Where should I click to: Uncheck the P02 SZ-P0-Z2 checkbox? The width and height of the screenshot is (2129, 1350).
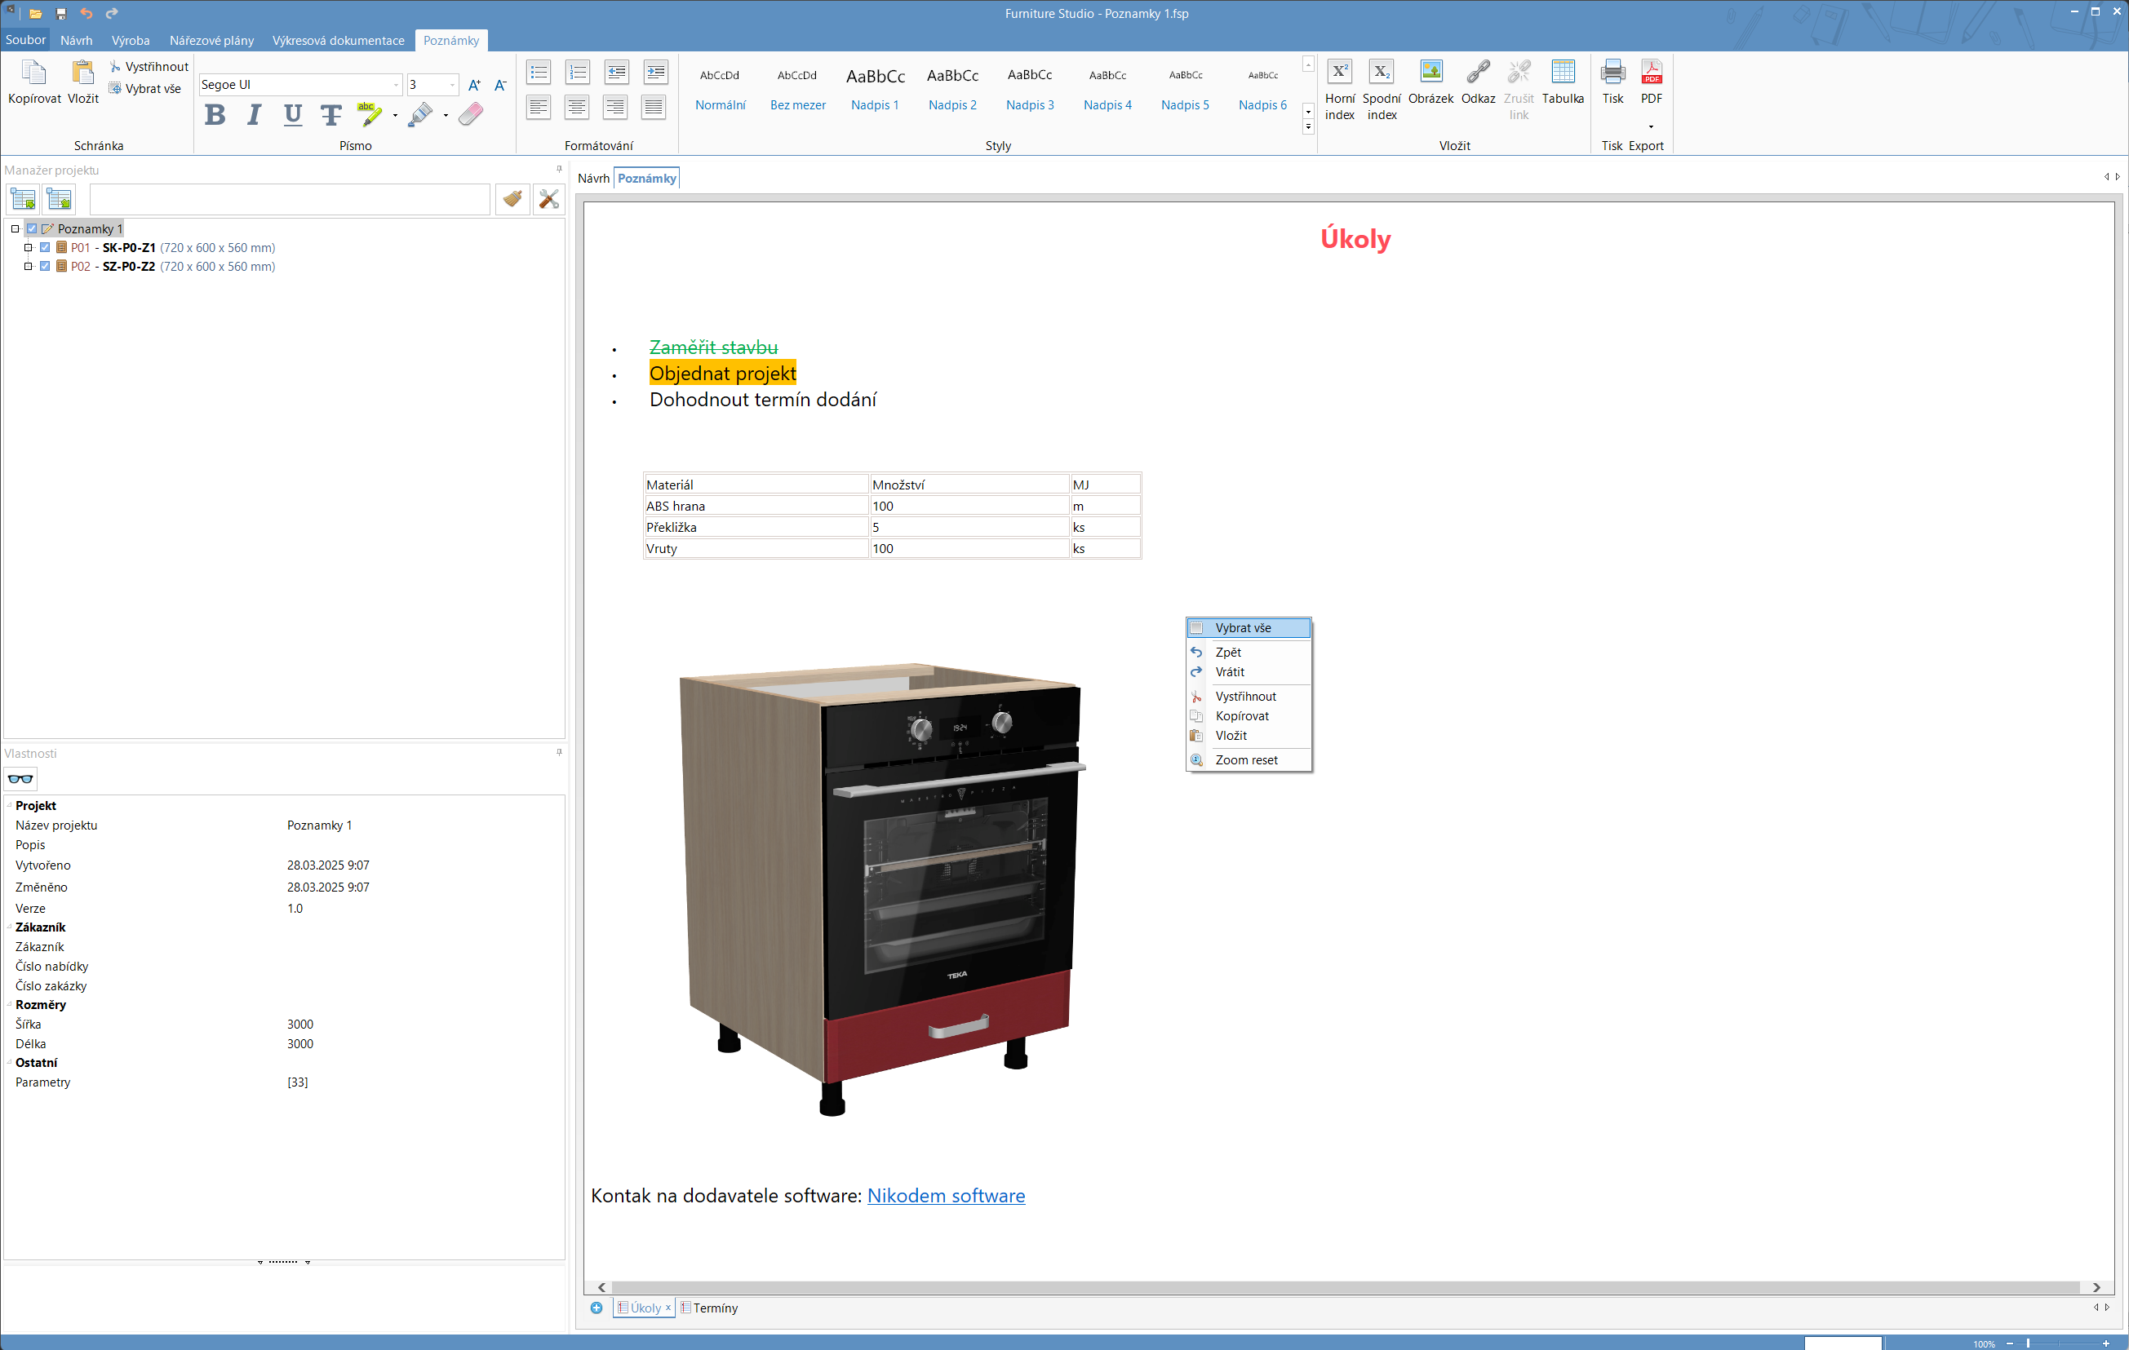click(x=45, y=266)
